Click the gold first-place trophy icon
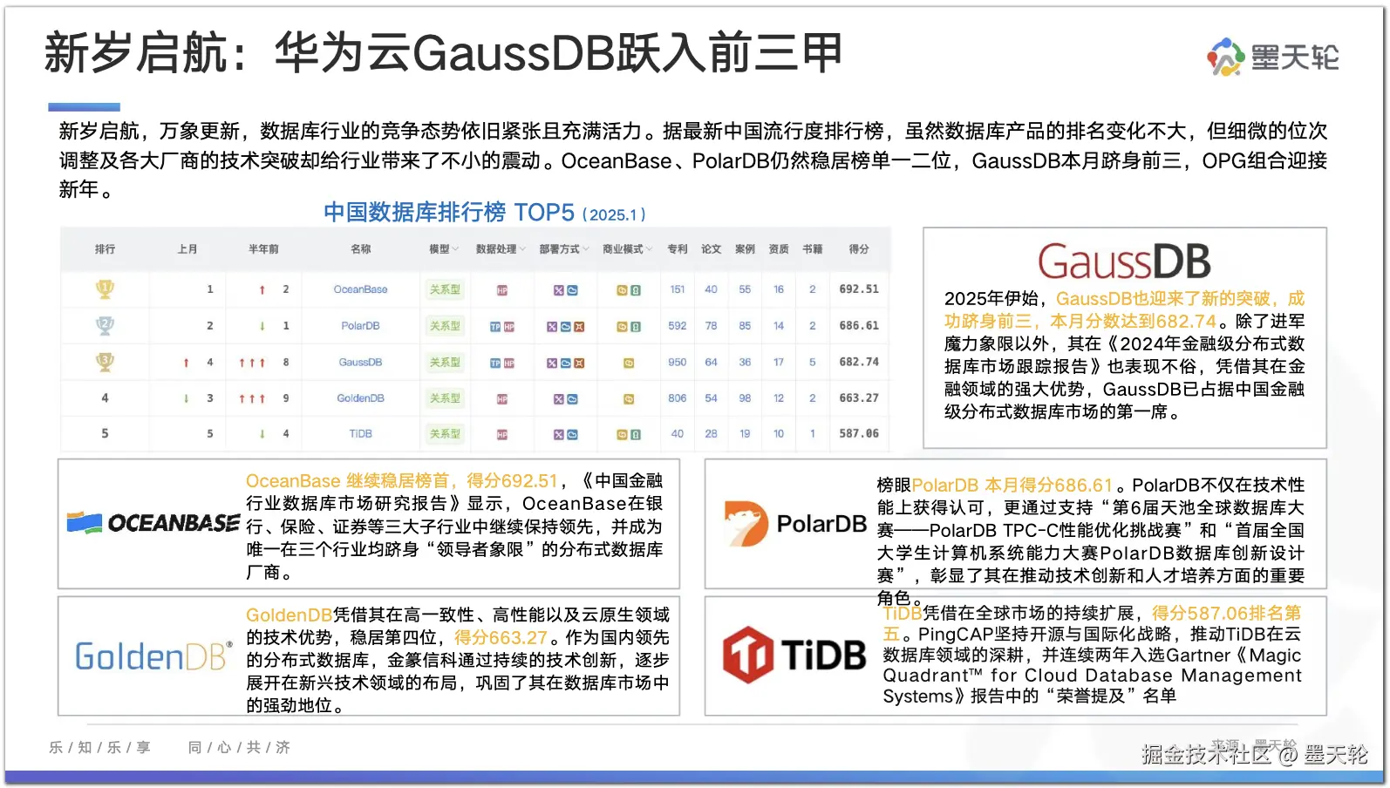 coord(105,289)
